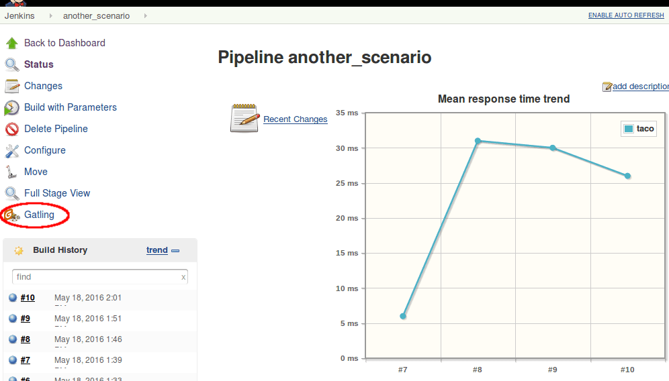Click the Status magnifier icon
This screenshot has height=381, width=669.
tap(12, 64)
